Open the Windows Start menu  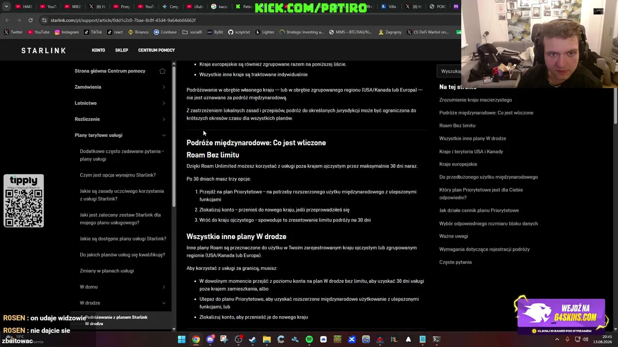point(182,339)
